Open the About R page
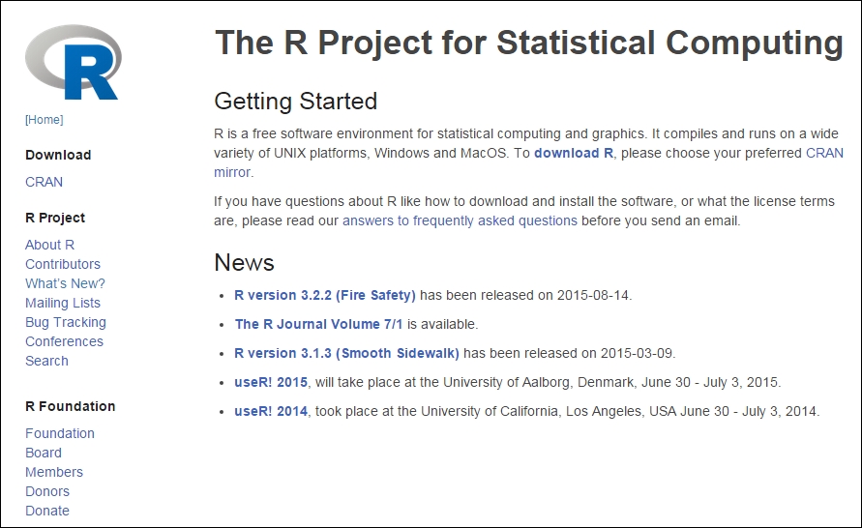Image resolution: width=862 pixels, height=528 pixels. (50, 245)
